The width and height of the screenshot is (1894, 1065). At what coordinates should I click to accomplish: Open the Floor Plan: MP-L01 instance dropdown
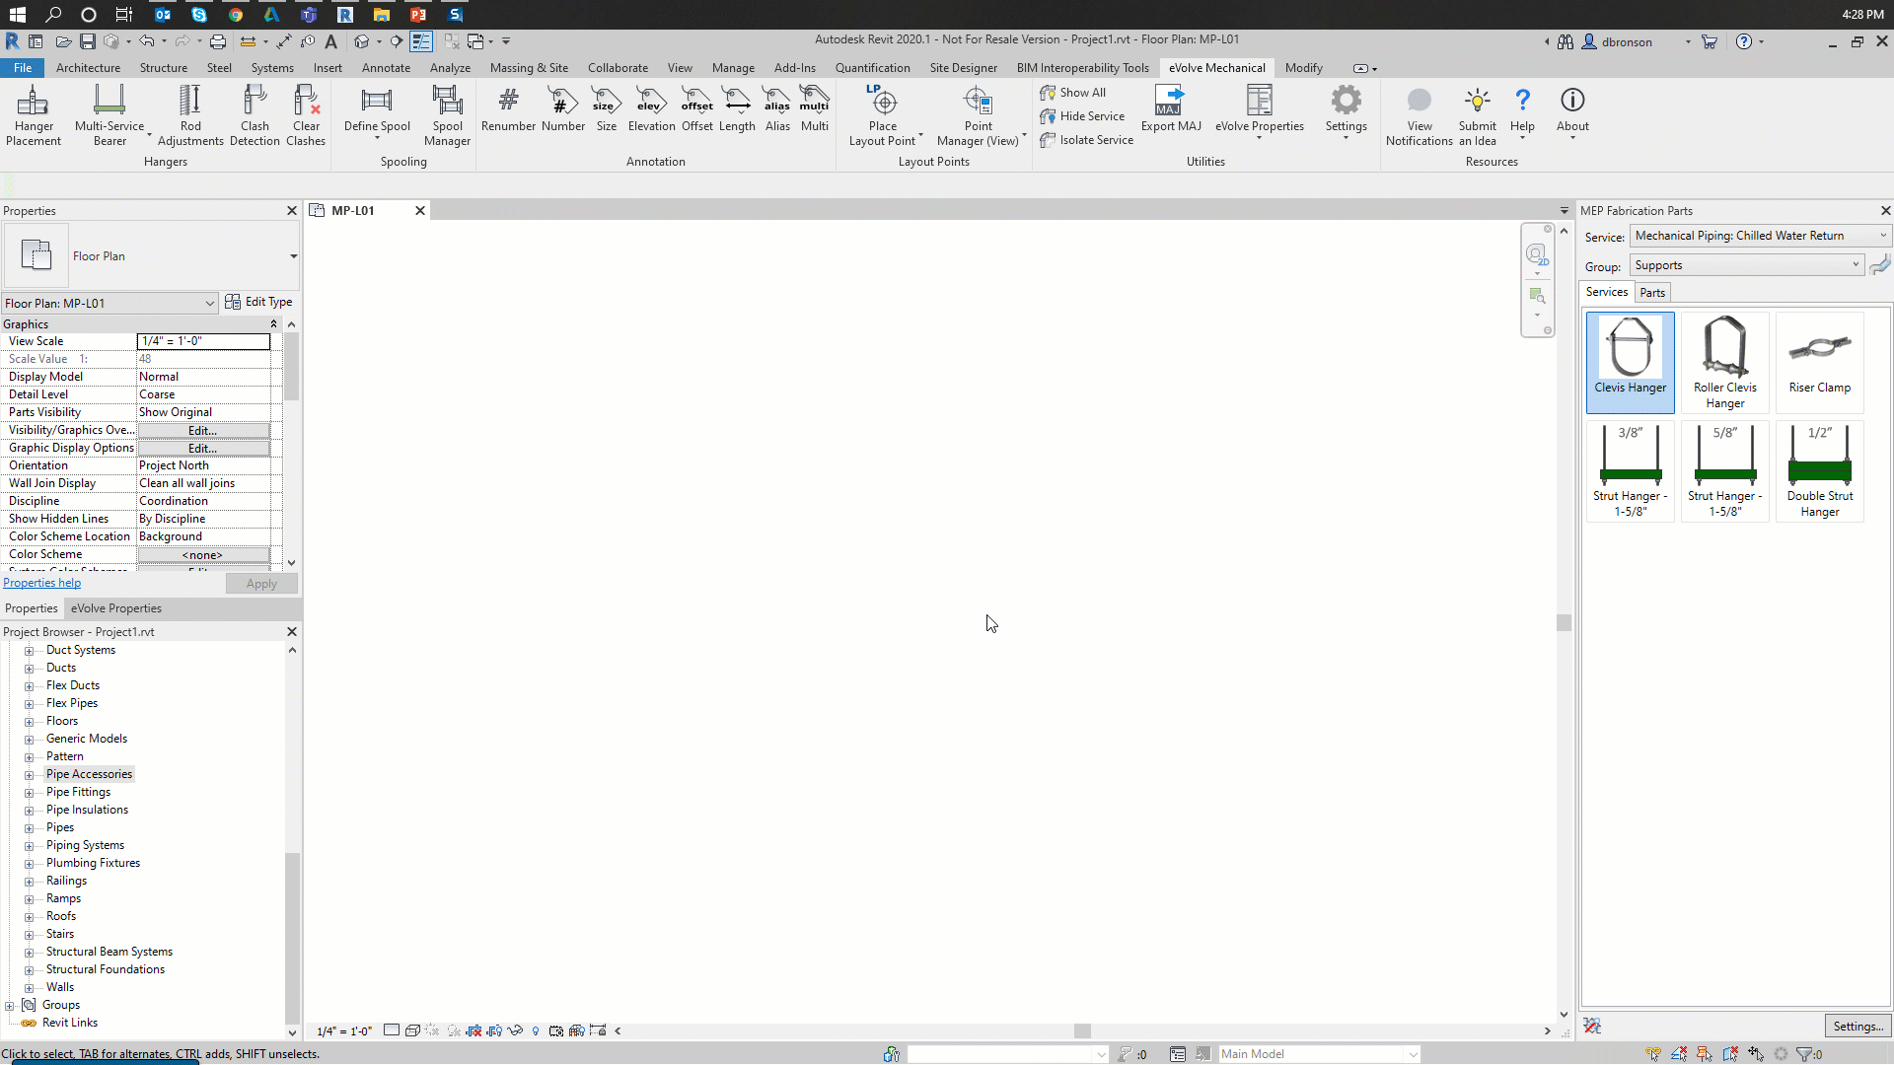109,304
